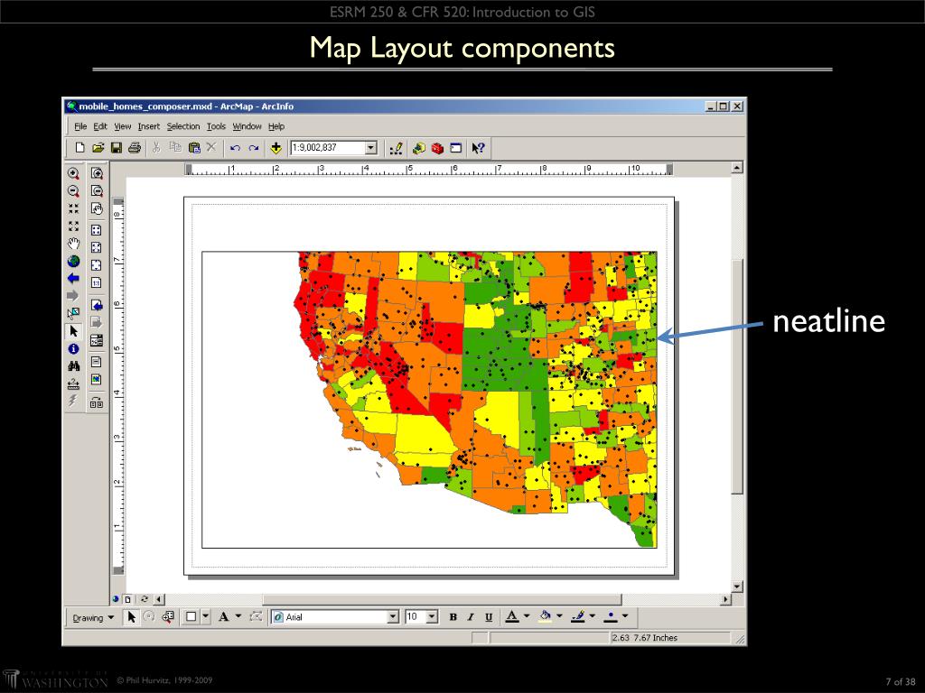The image size is (925, 693).
Task: Select the Select Features tool
Action: 73,313
